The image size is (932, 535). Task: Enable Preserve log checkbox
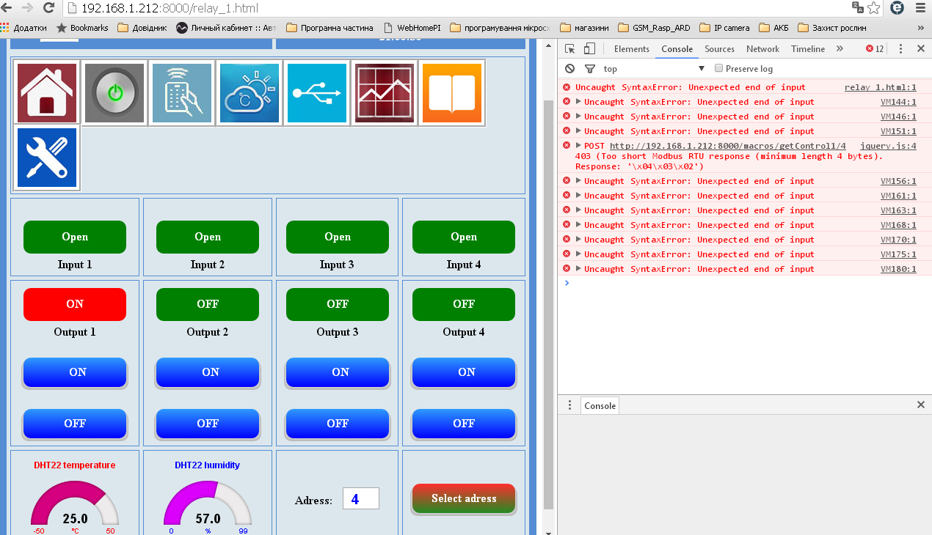pos(719,68)
